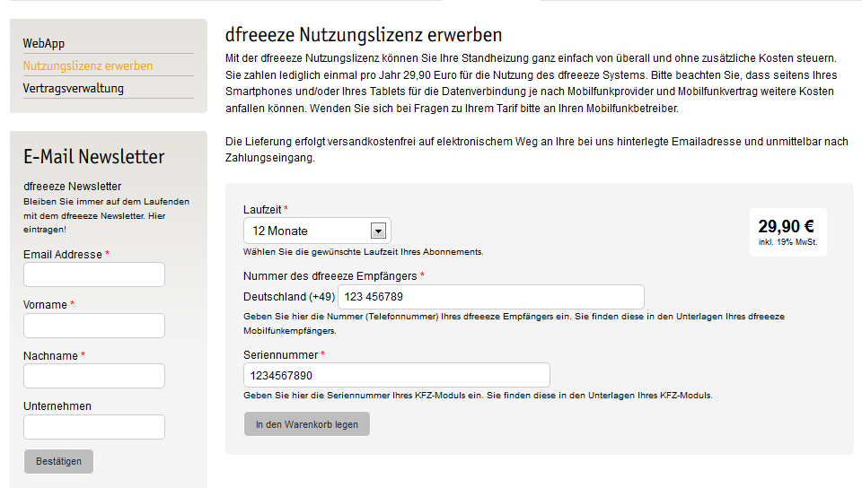Viewport: 862px width, 488px height.
Task: Click the dfreeeze Nutzungslizenz erwerben heading
Action: click(x=364, y=35)
